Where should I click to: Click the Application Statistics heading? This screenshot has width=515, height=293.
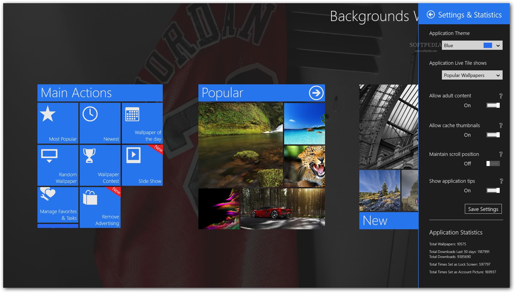pyautogui.click(x=456, y=232)
